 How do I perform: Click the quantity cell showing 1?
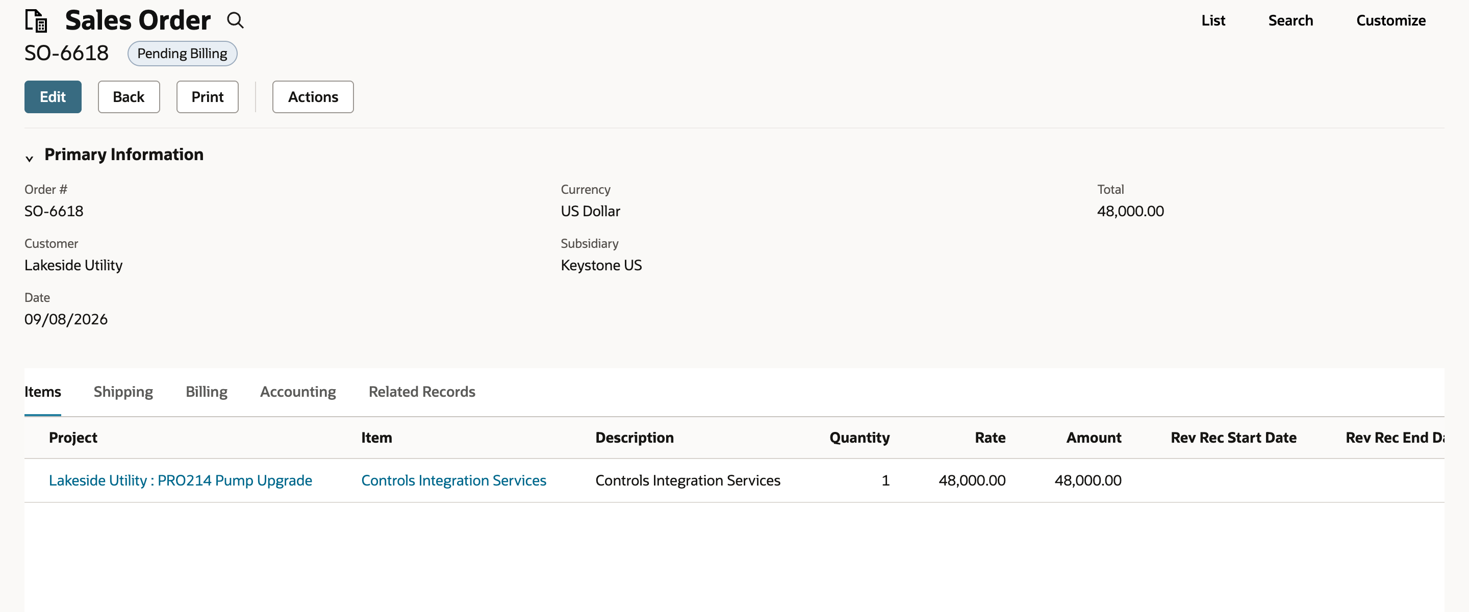click(x=885, y=481)
